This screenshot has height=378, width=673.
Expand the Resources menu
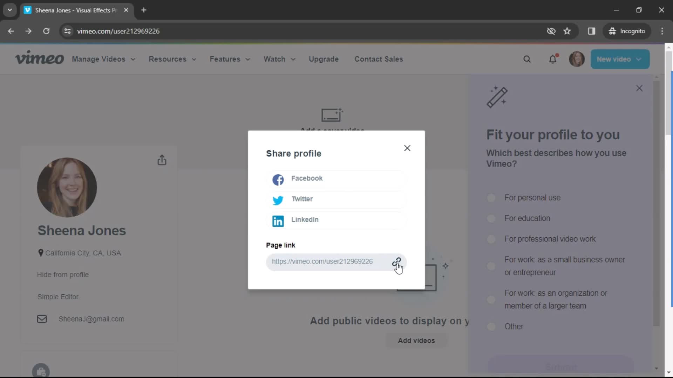click(x=172, y=59)
